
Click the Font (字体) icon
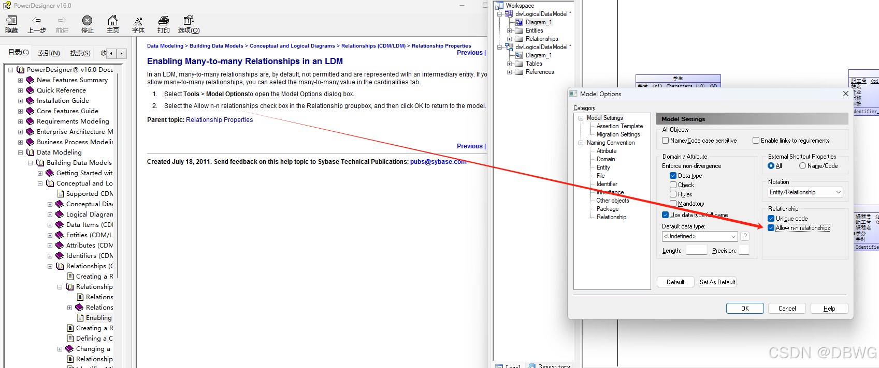coord(138,21)
